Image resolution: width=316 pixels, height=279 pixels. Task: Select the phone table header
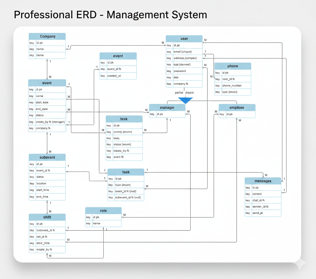coord(233,66)
